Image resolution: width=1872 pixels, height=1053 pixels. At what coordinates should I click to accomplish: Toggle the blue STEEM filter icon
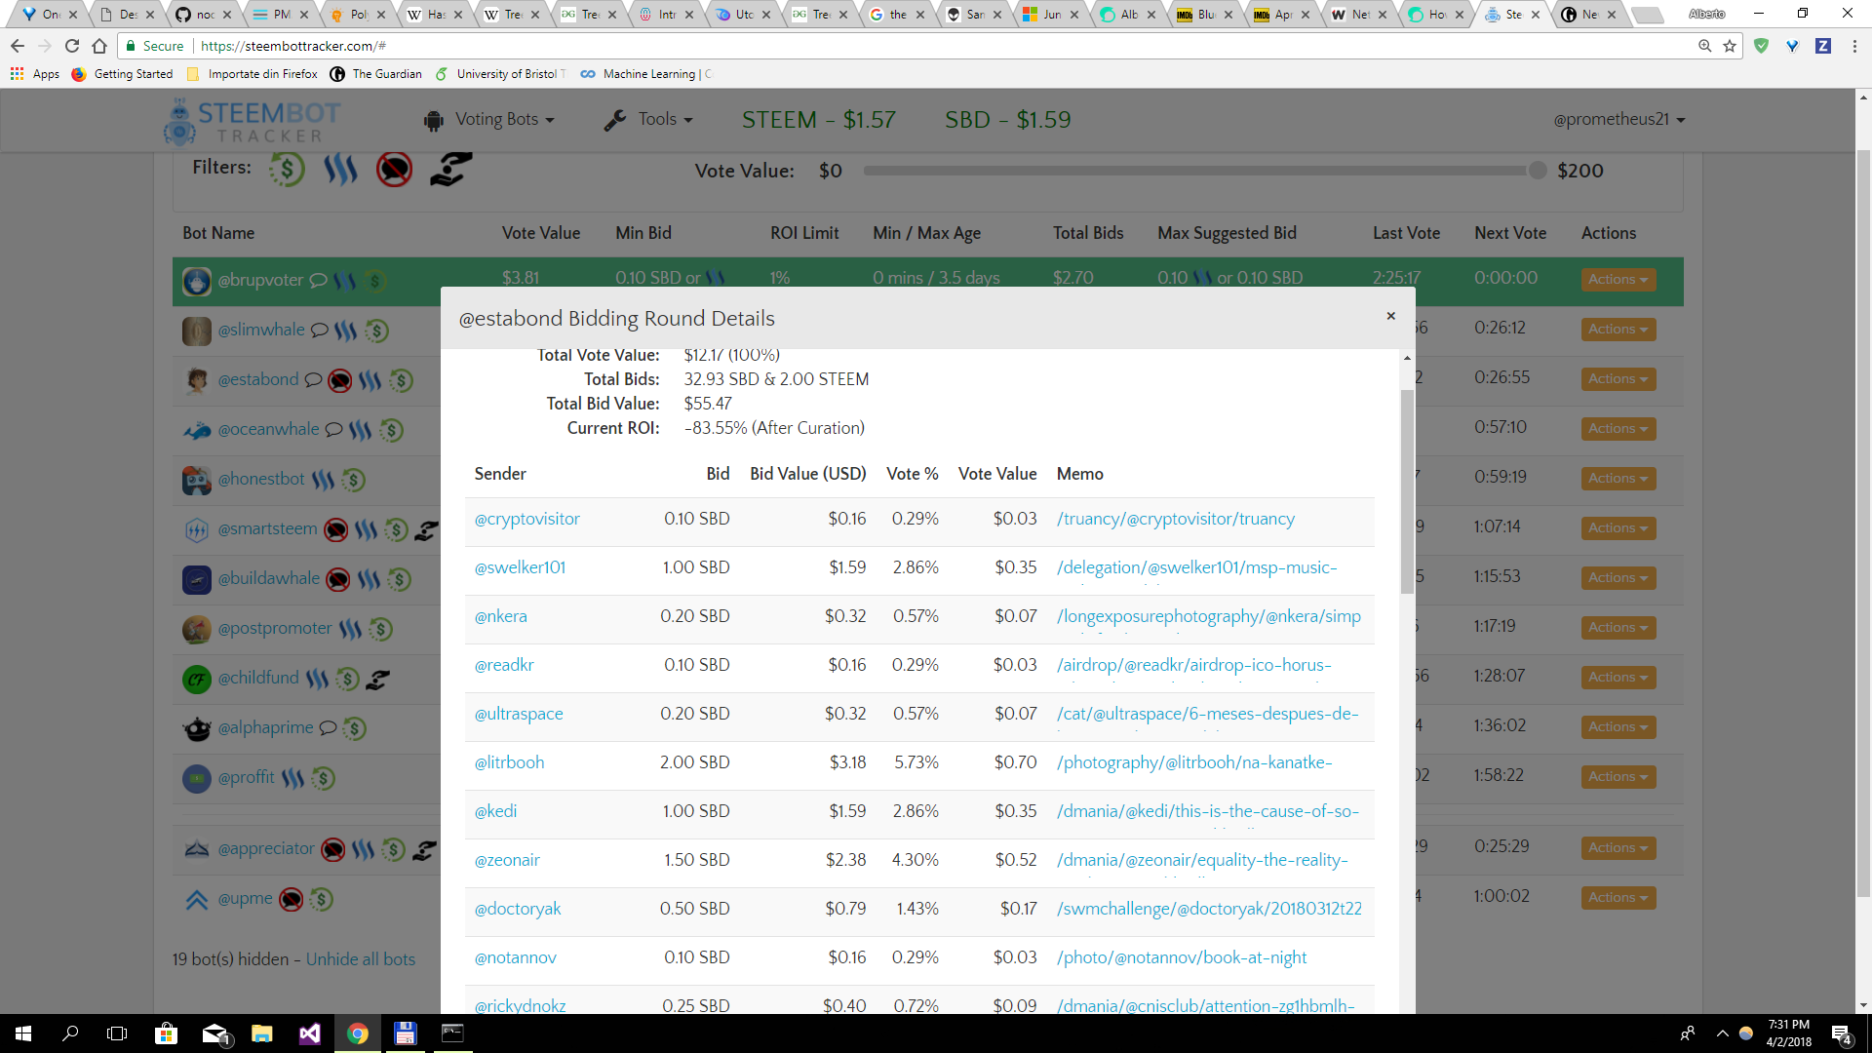[x=340, y=170]
